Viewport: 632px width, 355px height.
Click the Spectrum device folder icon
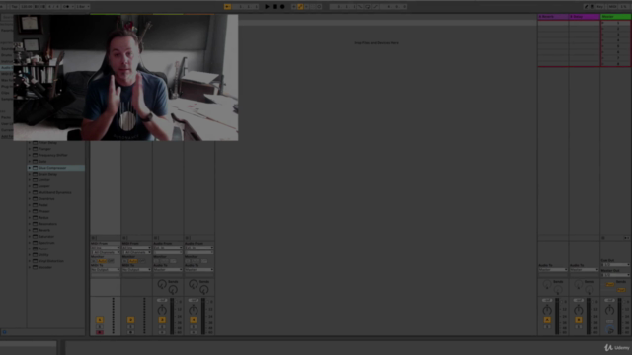[36, 243]
